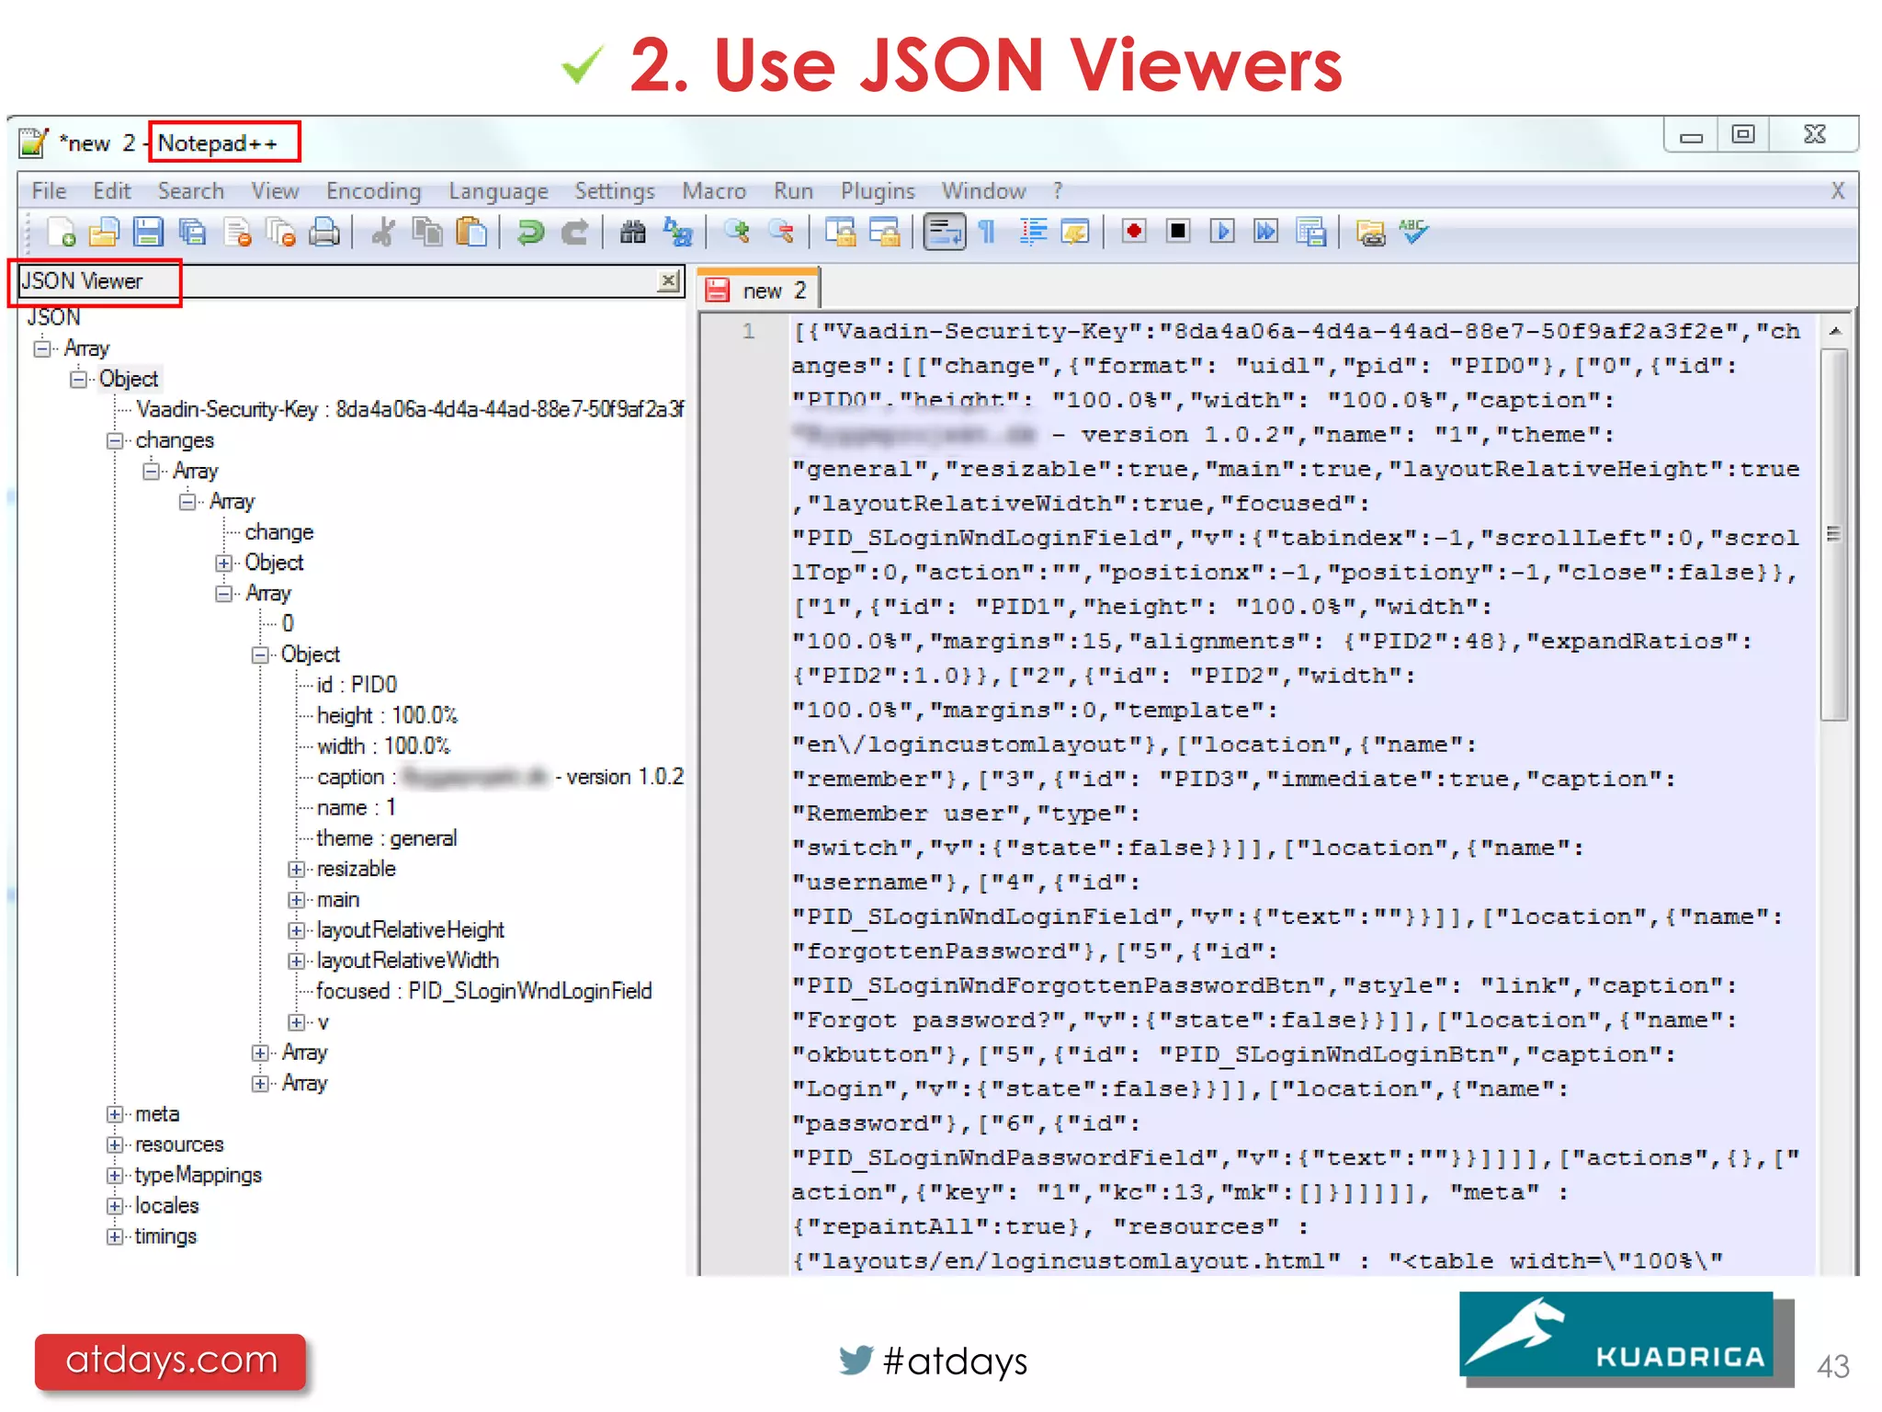Close the JSON Viewer panel

tap(669, 280)
